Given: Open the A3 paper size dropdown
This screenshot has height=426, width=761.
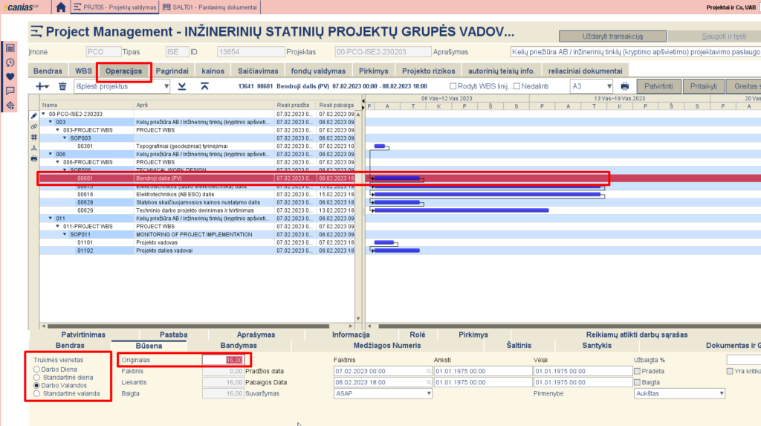Looking at the screenshot, I should point(591,86).
